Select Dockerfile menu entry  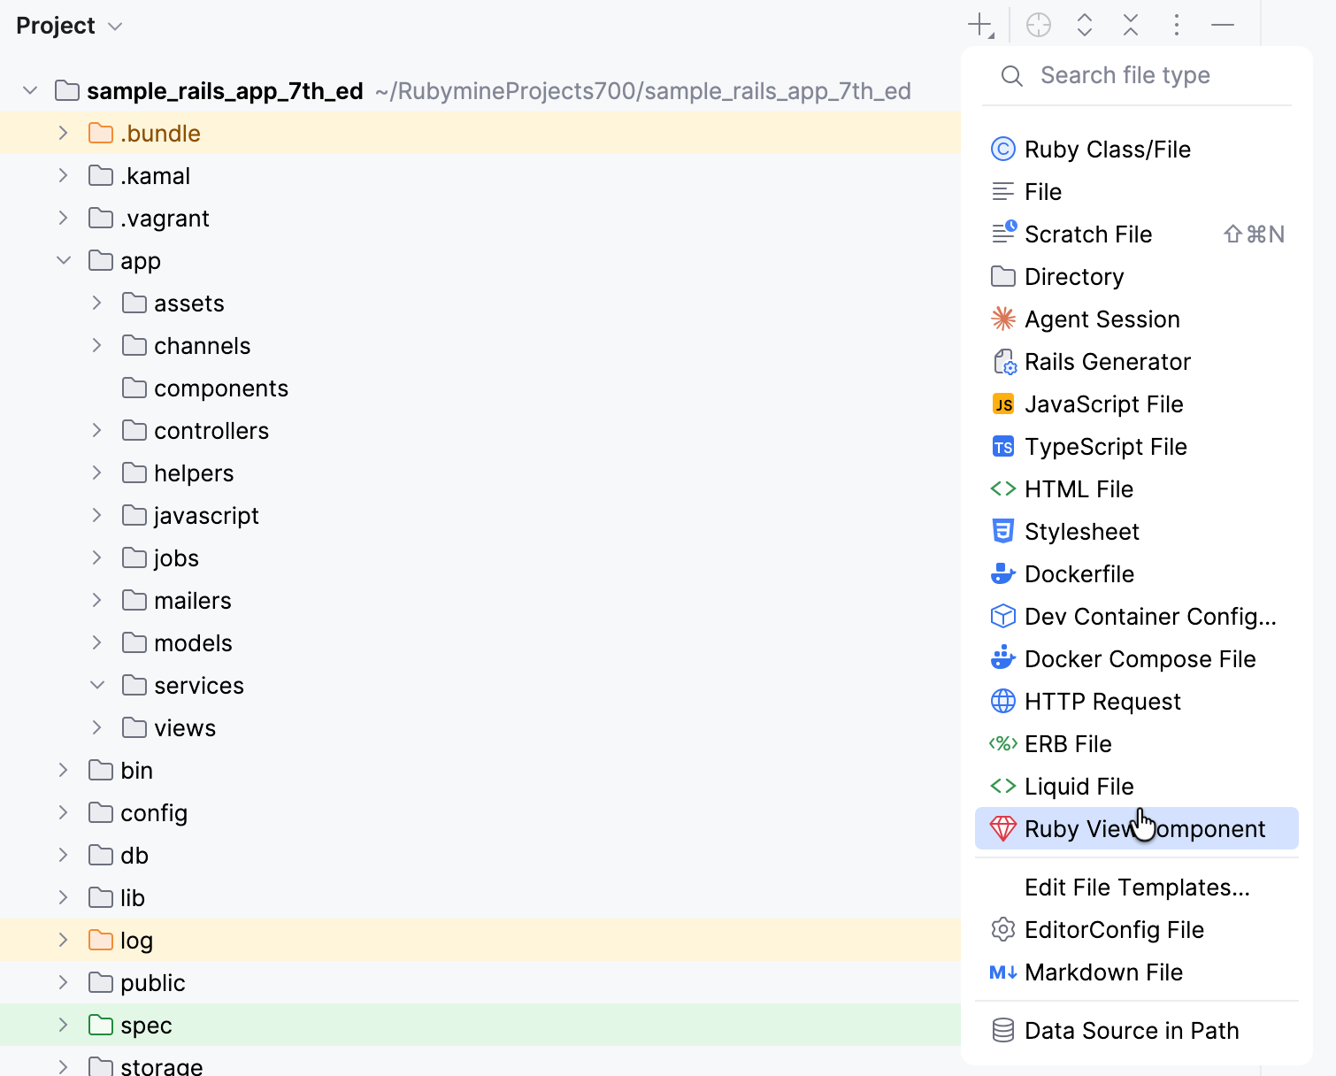(1137, 573)
